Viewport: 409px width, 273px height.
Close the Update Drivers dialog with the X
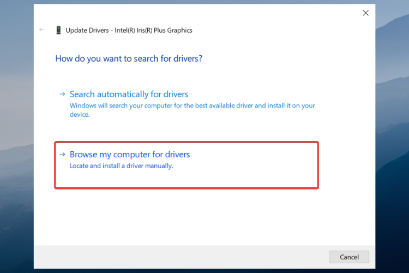pos(366,13)
